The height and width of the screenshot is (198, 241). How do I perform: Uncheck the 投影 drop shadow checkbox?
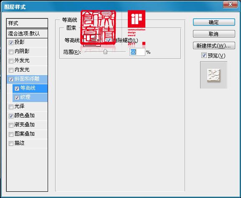click(11, 43)
